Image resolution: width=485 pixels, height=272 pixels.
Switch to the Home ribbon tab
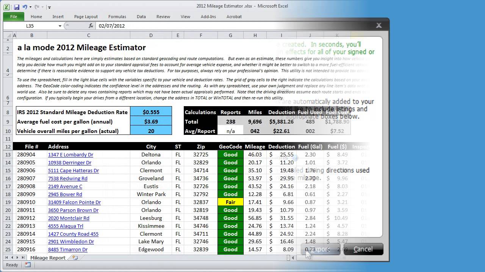tap(36, 17)
